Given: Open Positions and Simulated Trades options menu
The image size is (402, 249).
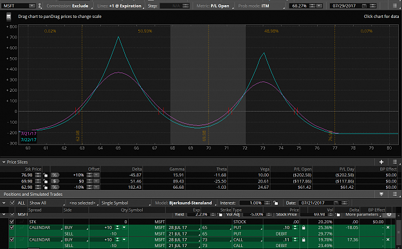Looking at the screenshot, I should point(395,194).
